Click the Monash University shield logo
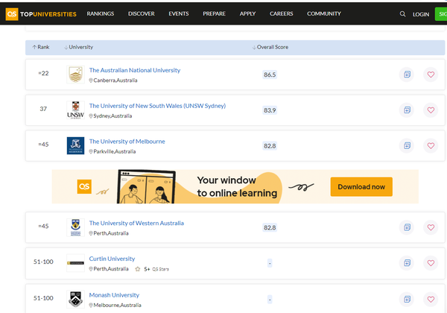 pyautogui.click(x=75, y=299)
